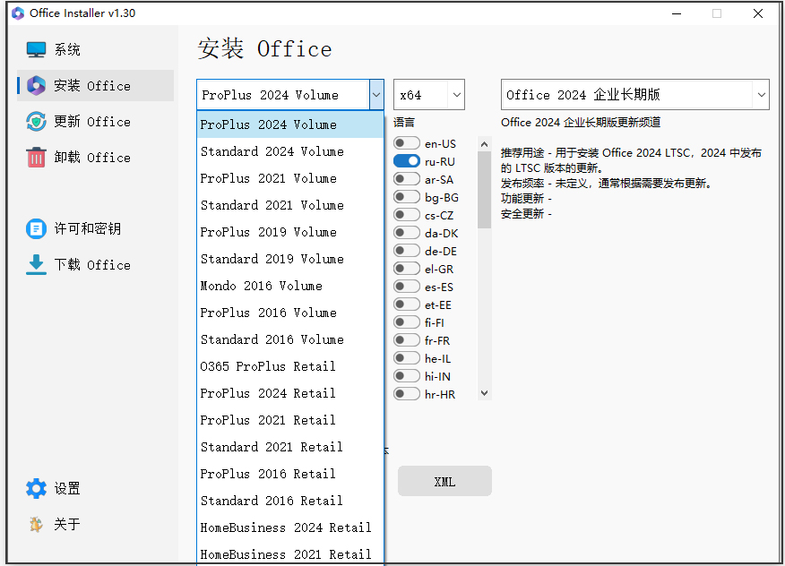Open the 系统 sidebar page
This screenshot has width=785, height=566.
pos(95,49)
